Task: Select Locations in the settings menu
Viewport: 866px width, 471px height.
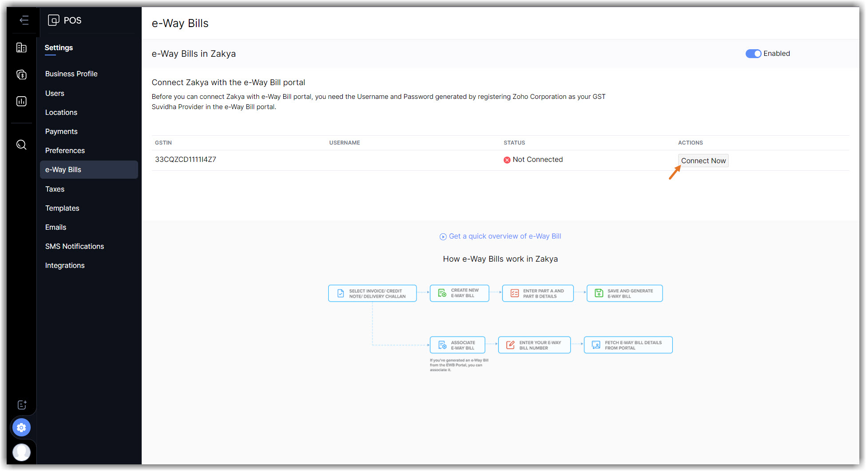Action: point(61,112)
